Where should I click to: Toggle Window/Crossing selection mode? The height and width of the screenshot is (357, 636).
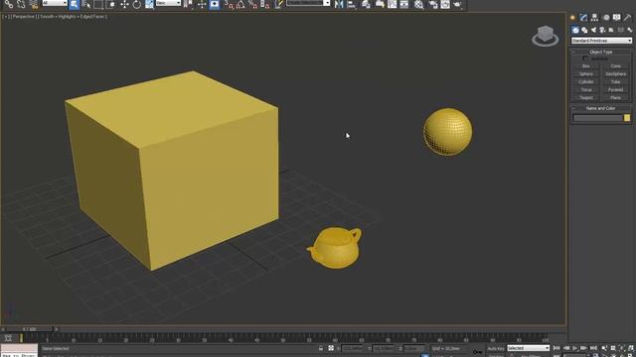tap(110, 4)
